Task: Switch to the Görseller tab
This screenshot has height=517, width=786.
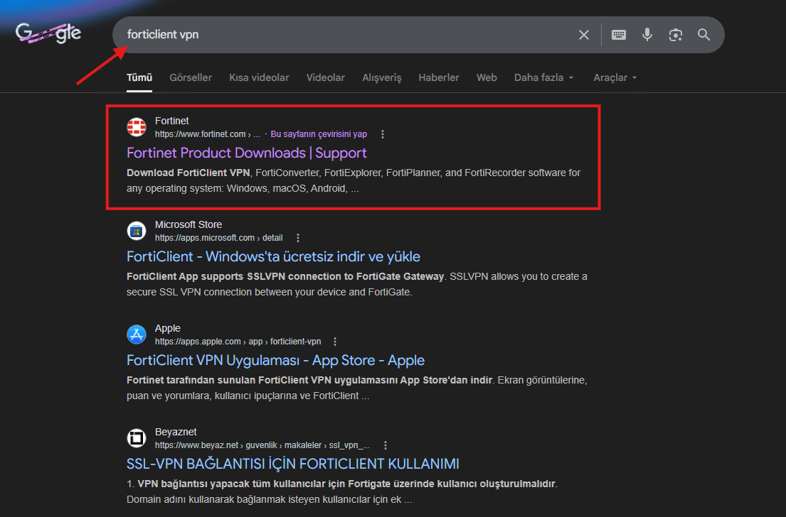Action: [x=191, y=77]
